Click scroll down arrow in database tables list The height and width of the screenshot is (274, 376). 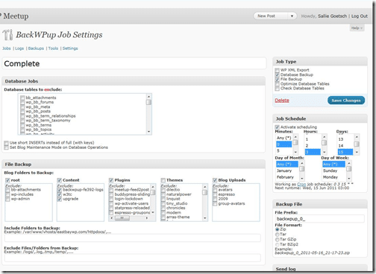(148, 132)
